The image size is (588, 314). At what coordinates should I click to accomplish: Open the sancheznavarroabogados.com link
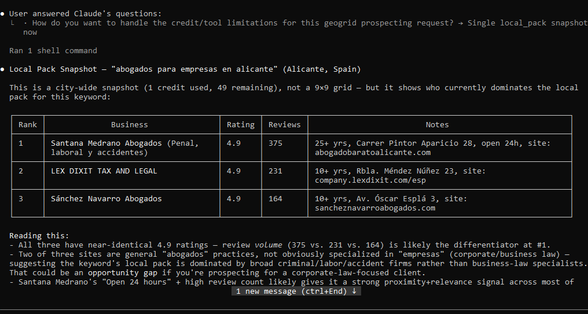pyautogui.click(x=375, y=208)
